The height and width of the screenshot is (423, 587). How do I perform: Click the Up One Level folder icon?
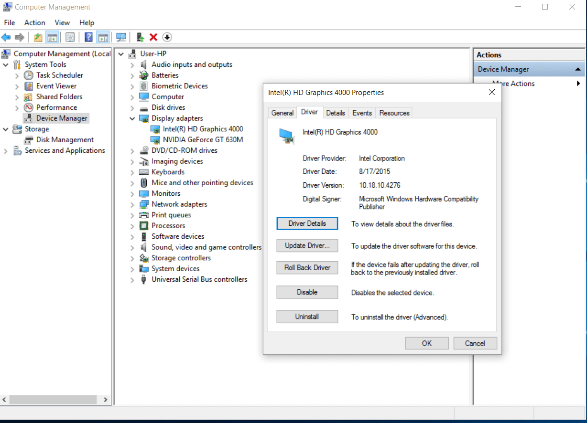coord(38,37)
